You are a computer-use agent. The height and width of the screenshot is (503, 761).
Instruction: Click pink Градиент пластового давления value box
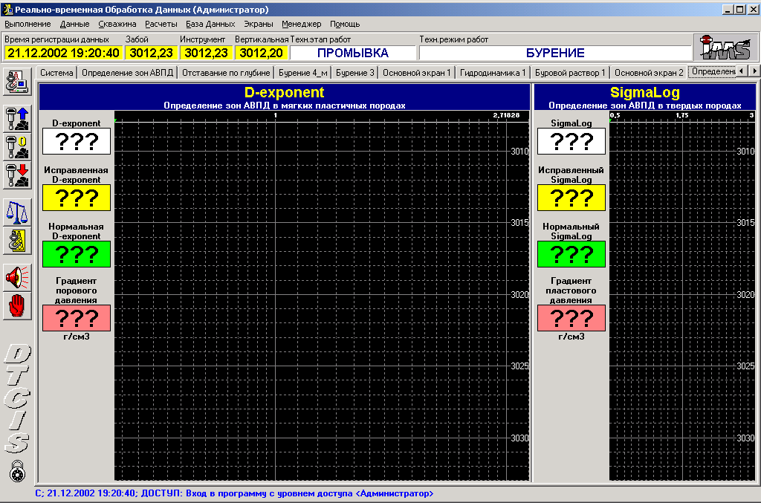(571, 318)
